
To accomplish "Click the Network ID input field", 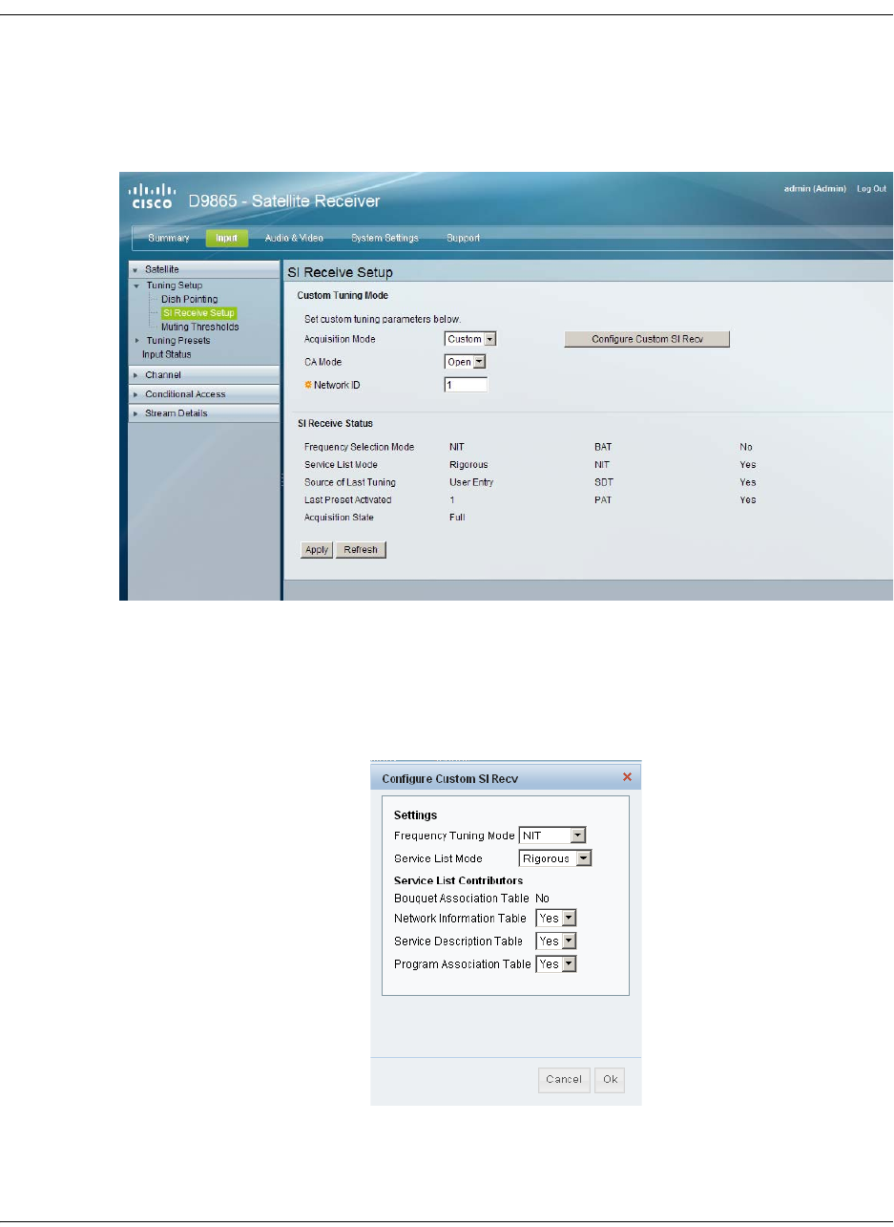I will pos(466,385).
